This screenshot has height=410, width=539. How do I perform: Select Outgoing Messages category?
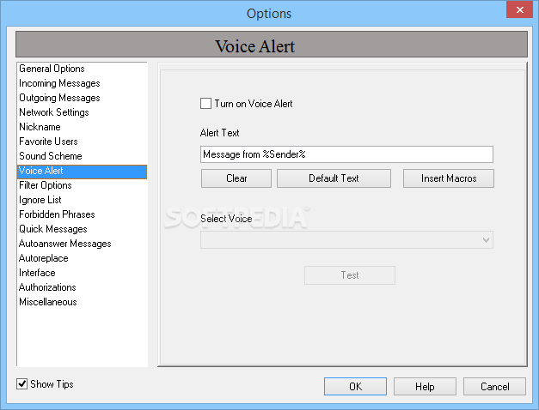[x=82, y=98]
